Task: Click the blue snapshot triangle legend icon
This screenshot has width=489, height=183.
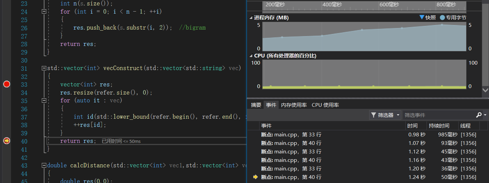Action: click(x=422, y=18)
